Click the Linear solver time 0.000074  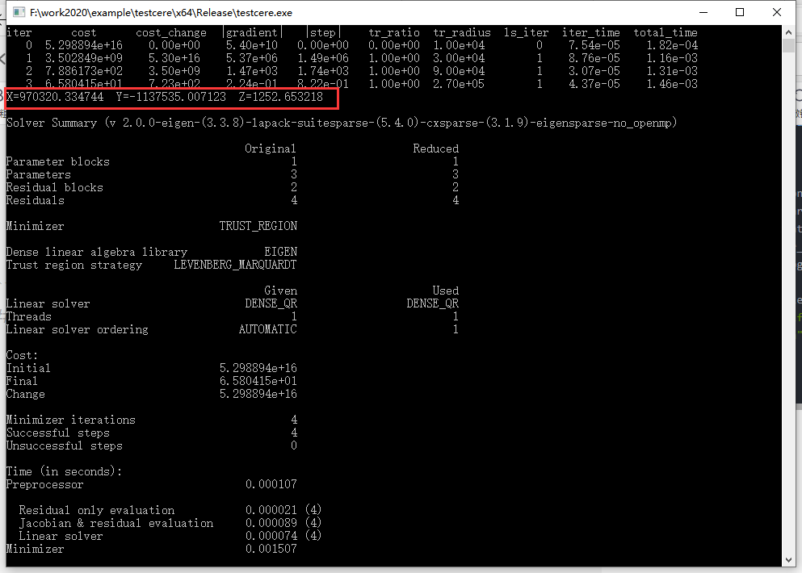[x=271, y=536]
